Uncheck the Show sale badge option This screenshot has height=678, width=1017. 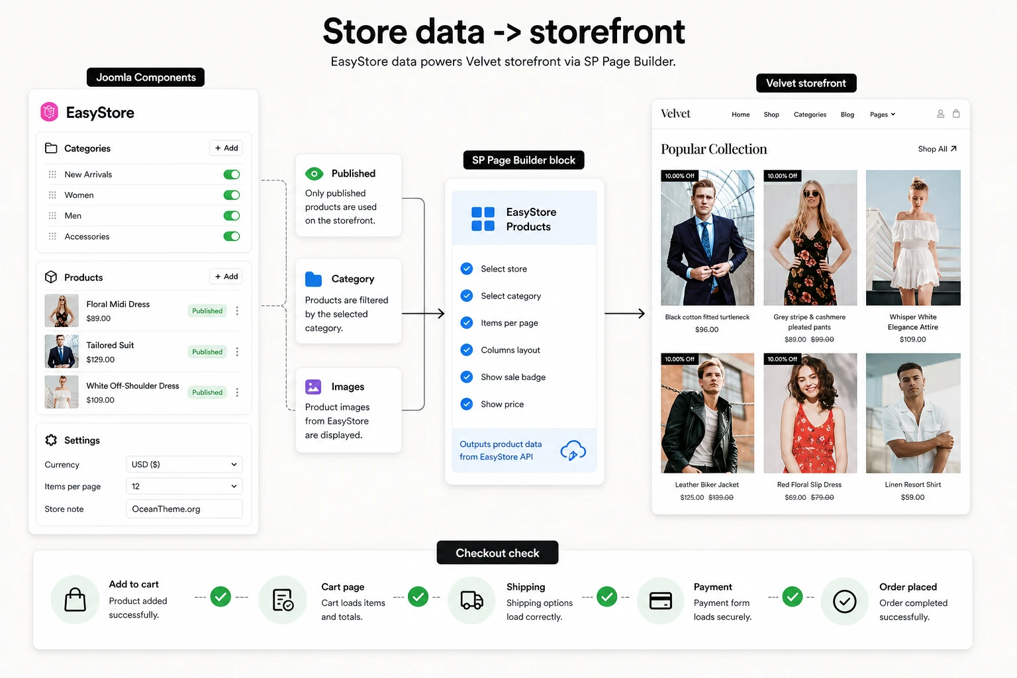467,377
